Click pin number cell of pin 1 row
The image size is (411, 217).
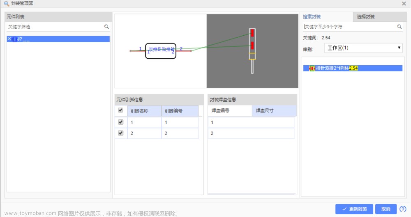(180, 122)
